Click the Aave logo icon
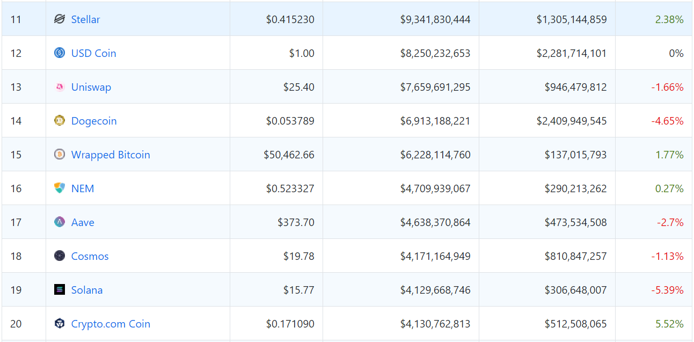 point(60,222)
